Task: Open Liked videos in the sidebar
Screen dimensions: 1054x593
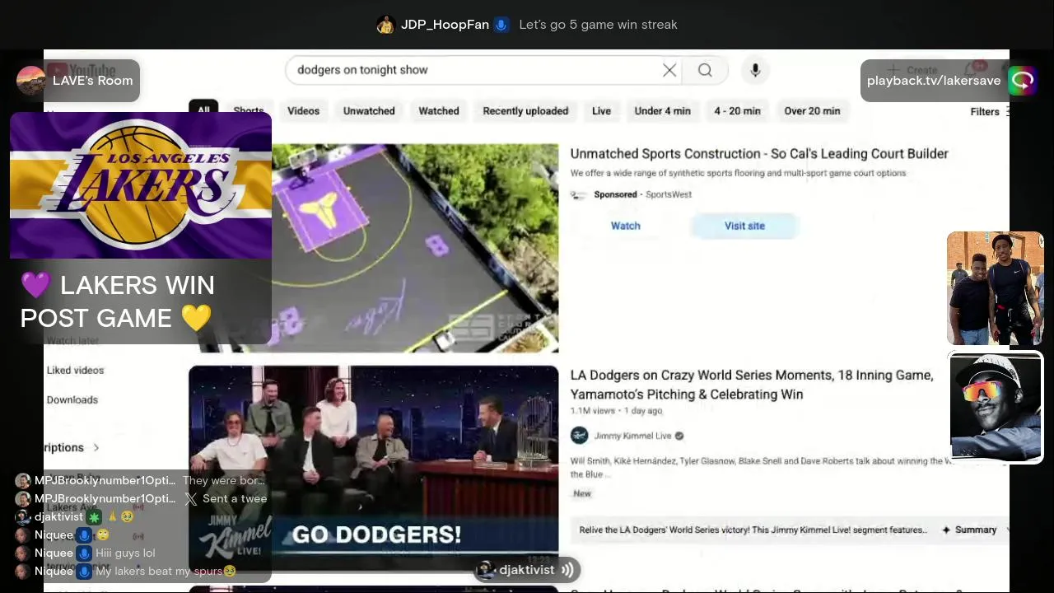Action: (x=75, y=371)
